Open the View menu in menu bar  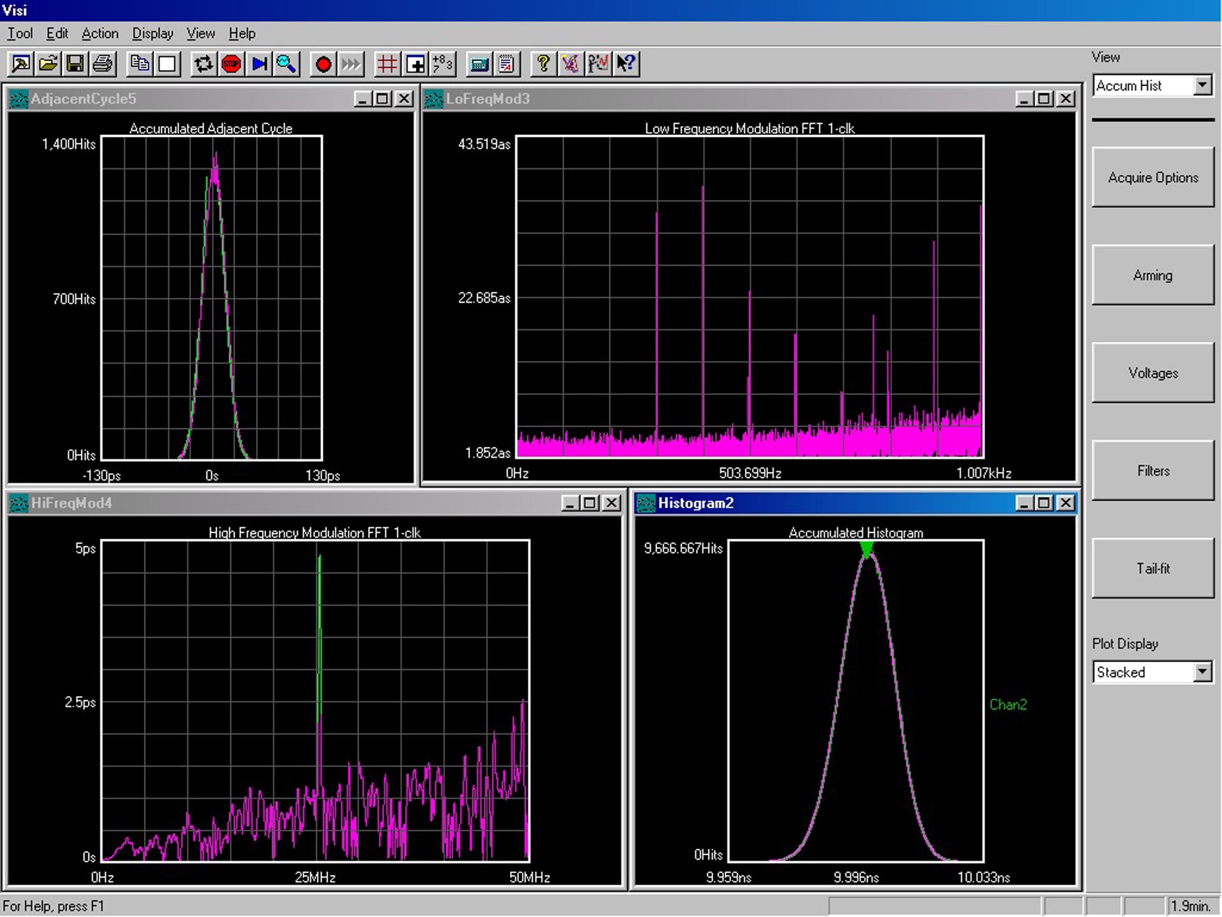click(201, 33)
